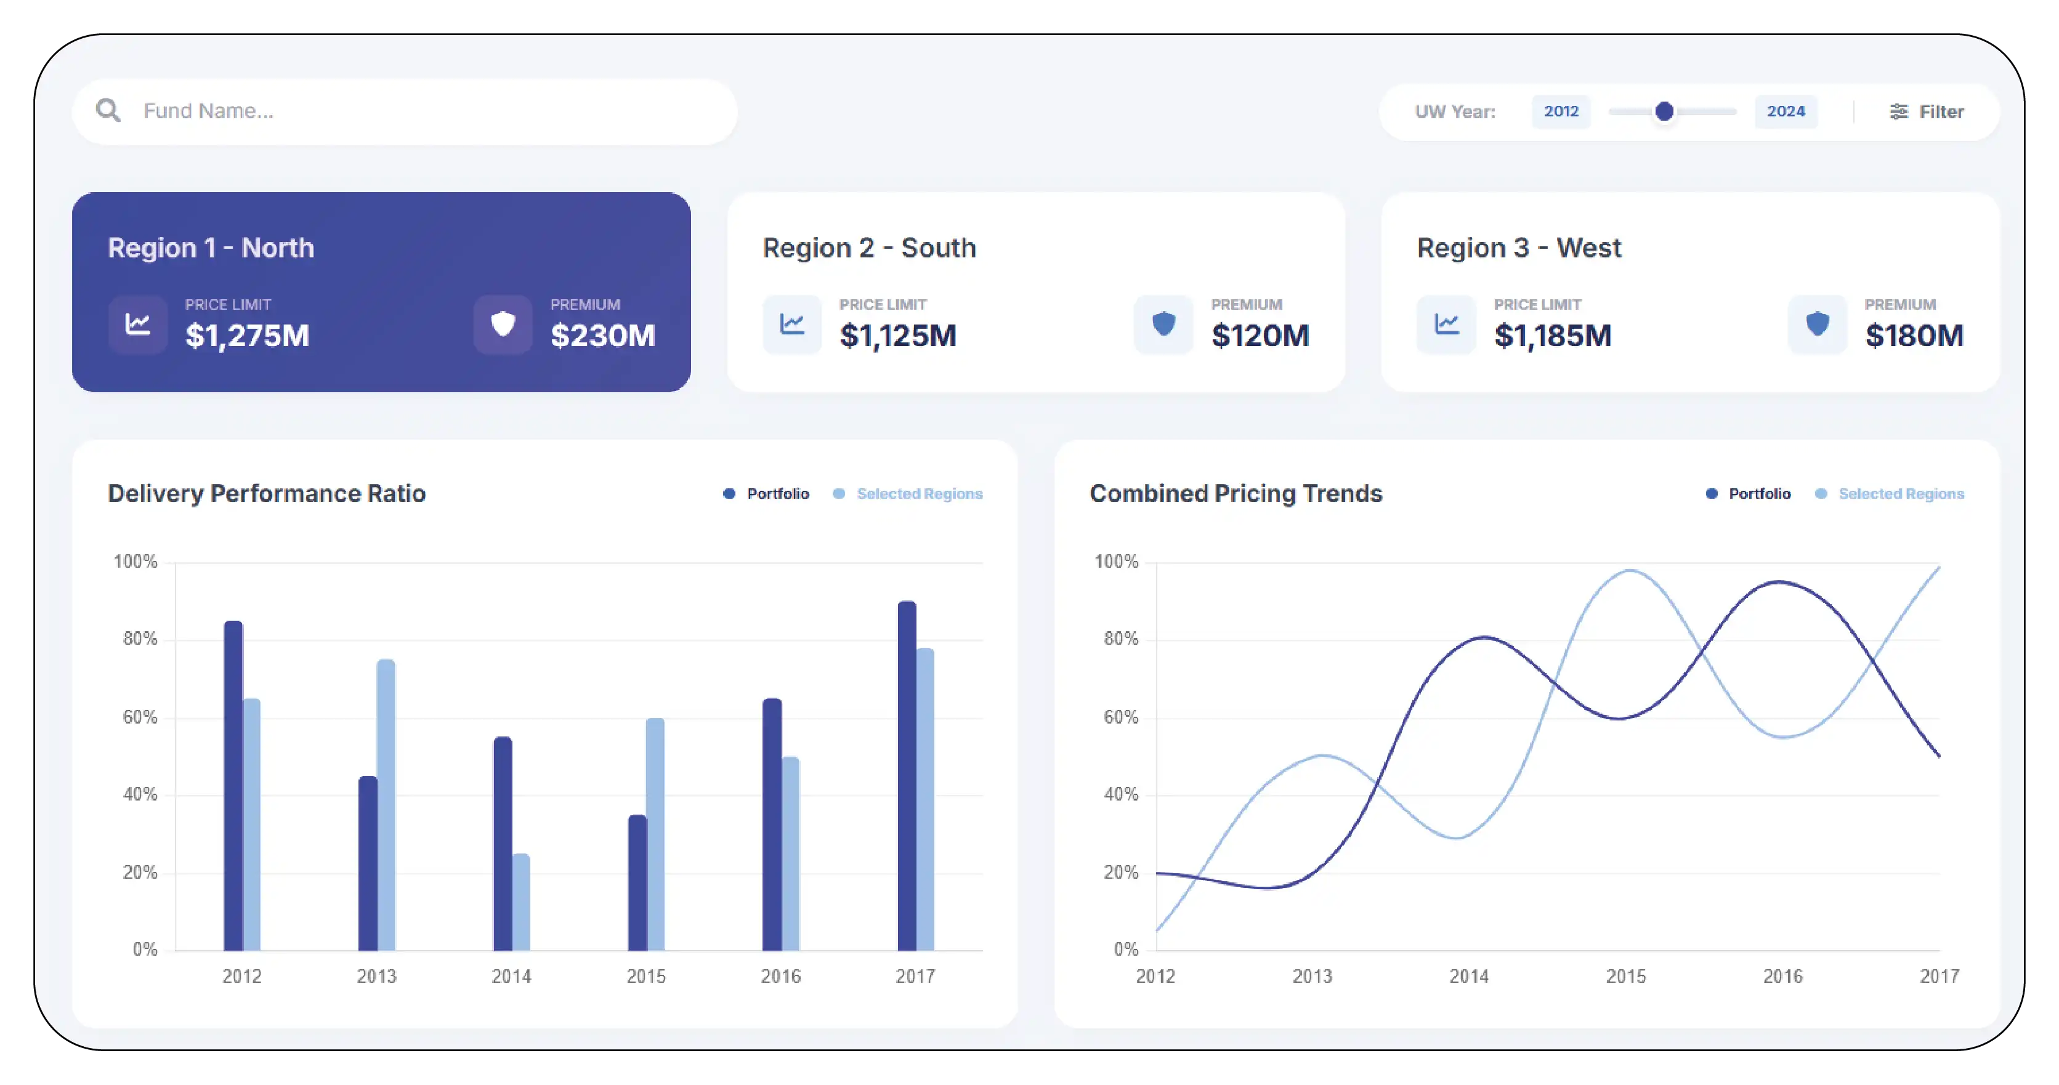Click the Filter sliders icon
Image resolution: width=2059 pixels, height=1085 pixels.
[1898, 112]
